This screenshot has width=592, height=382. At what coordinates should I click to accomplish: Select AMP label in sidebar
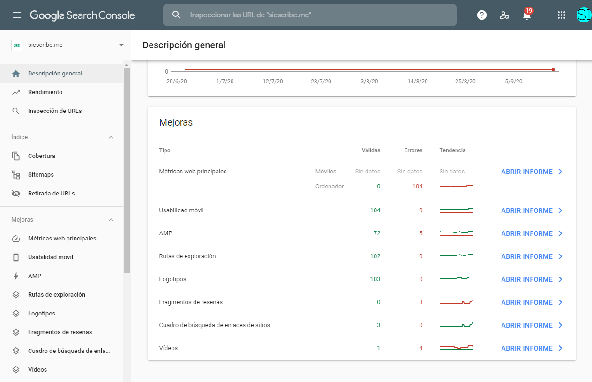pyautogui.click(x=35, y=276)
